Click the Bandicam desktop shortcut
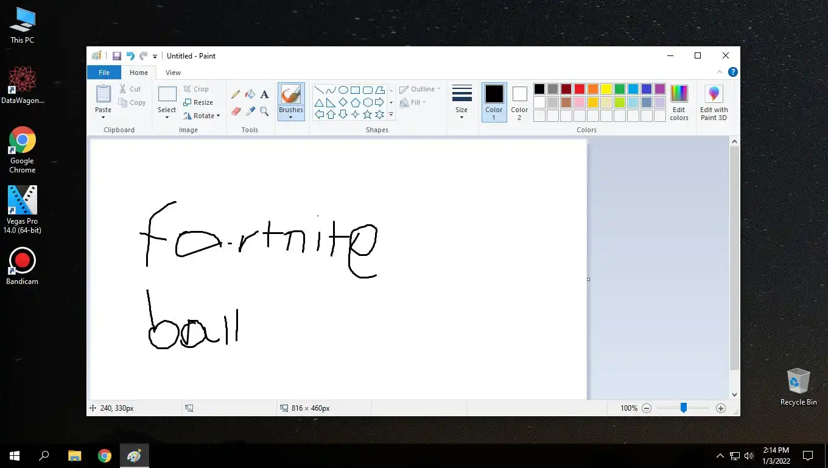This screenshot has height=468, width=828. [23, 266]
